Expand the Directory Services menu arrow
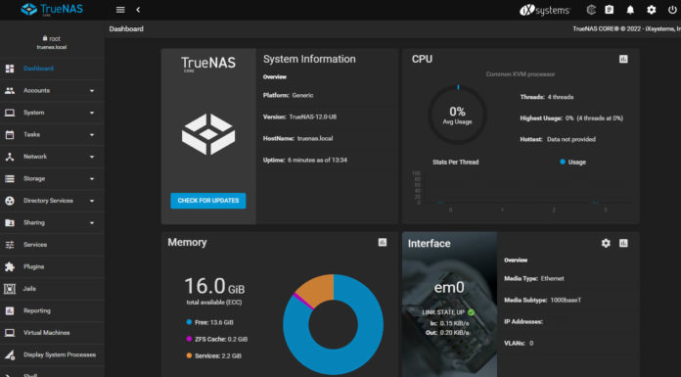Viewport: 681px width, 377px height. (x=92, y=201)
